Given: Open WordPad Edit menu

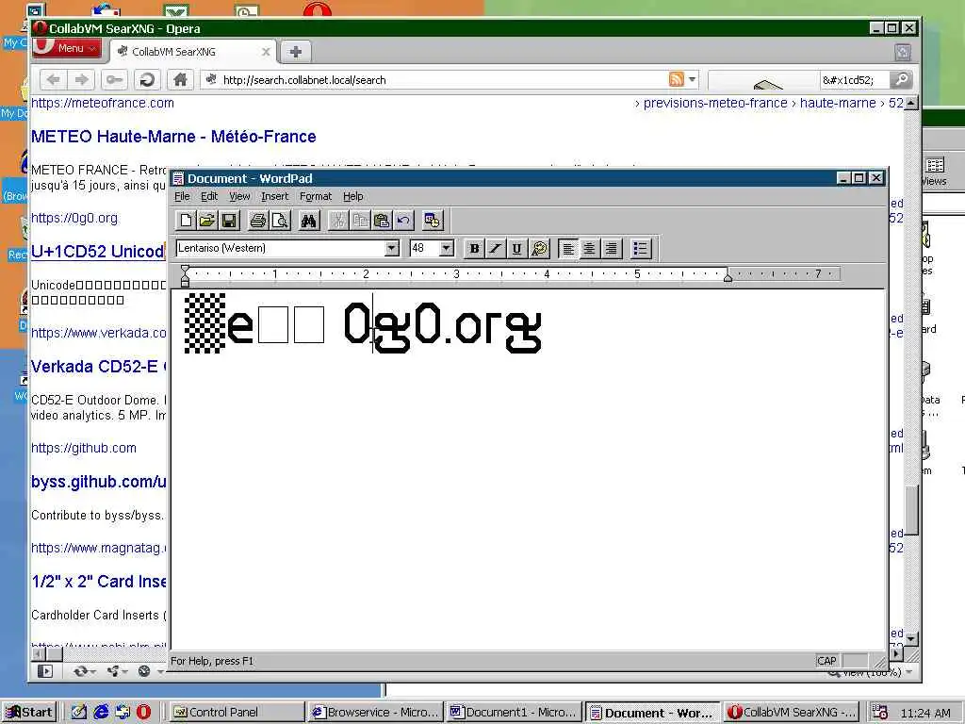Looking at the screenshot, I should coord(209,196).
